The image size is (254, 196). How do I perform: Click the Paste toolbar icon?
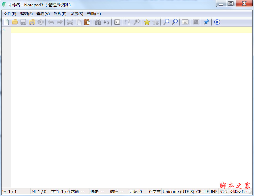pyautogui.click(x=87, y=22)
